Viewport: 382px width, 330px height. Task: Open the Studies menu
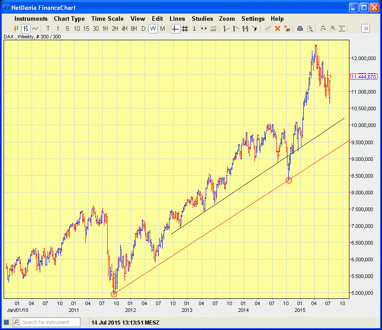(202, 19)
